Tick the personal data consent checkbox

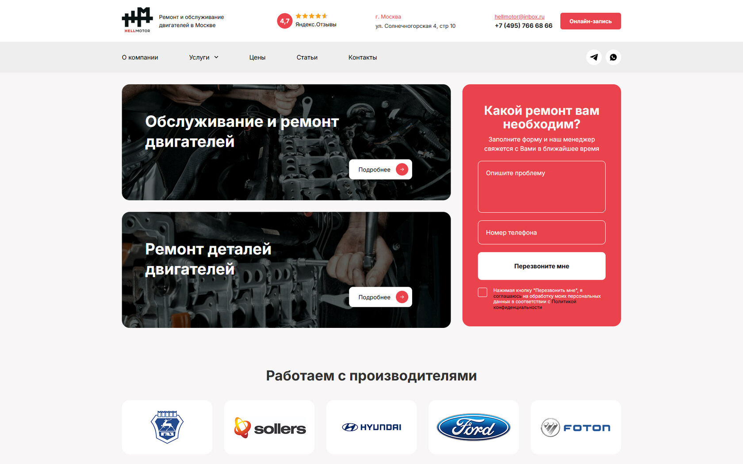483,293
